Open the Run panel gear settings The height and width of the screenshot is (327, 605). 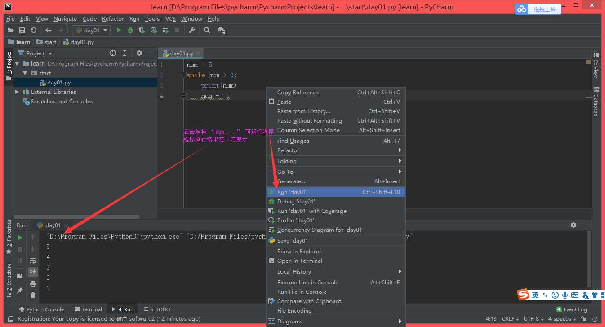pos(574,225)
